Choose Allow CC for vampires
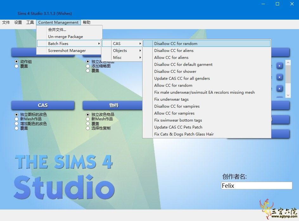299x221 pixels. (x=207, y=113)
